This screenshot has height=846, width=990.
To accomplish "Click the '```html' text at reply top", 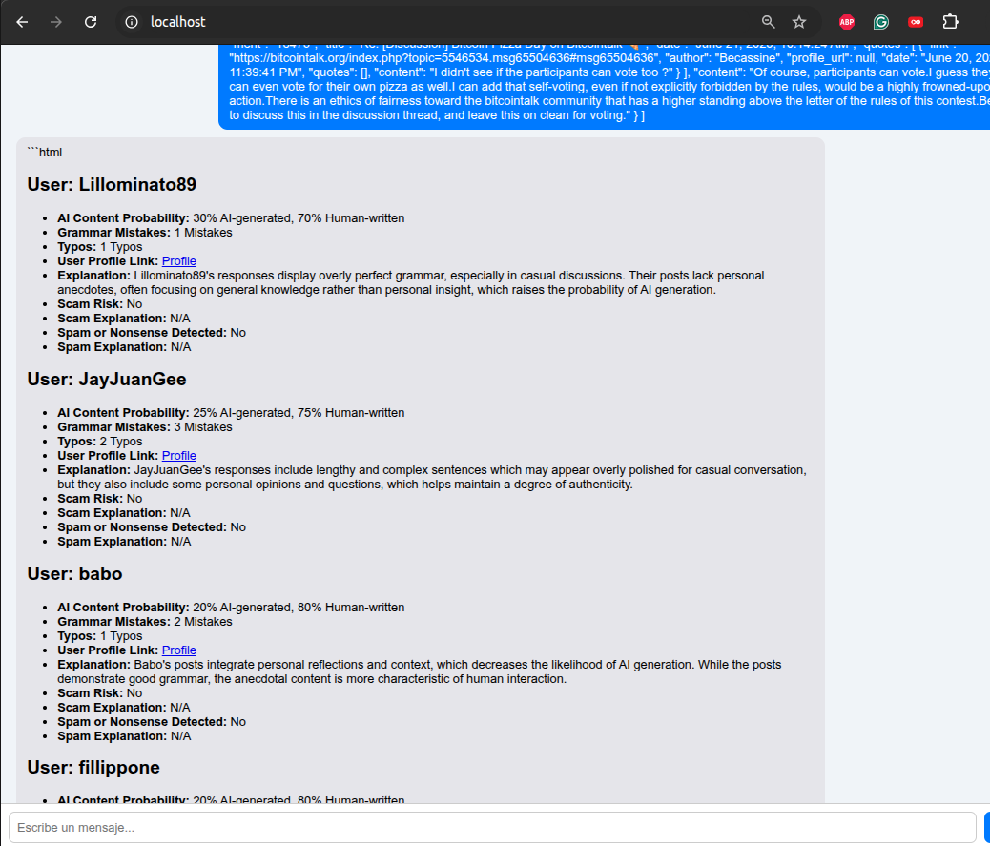I will pyautogui.click(x=44, y=153).
